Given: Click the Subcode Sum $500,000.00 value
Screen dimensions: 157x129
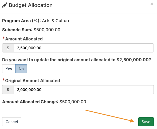Looking at the screenshot, I should point(47,30).
